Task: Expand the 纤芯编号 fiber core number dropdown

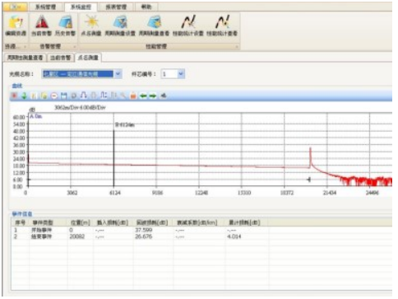Action: [x=181, y=74]
